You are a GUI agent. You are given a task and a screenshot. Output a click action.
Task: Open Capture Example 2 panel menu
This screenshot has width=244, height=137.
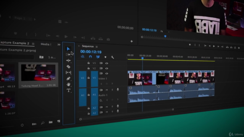(x=33, y=44)
